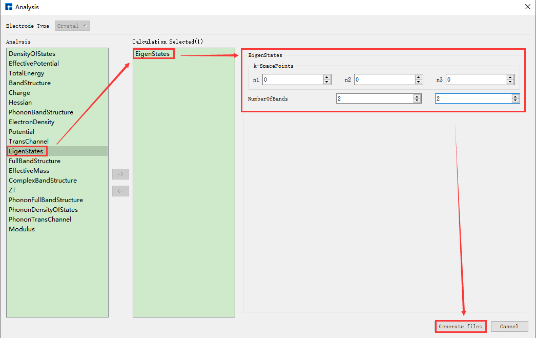Focus the n3 k-SpacePoints field

pos(476,79)
